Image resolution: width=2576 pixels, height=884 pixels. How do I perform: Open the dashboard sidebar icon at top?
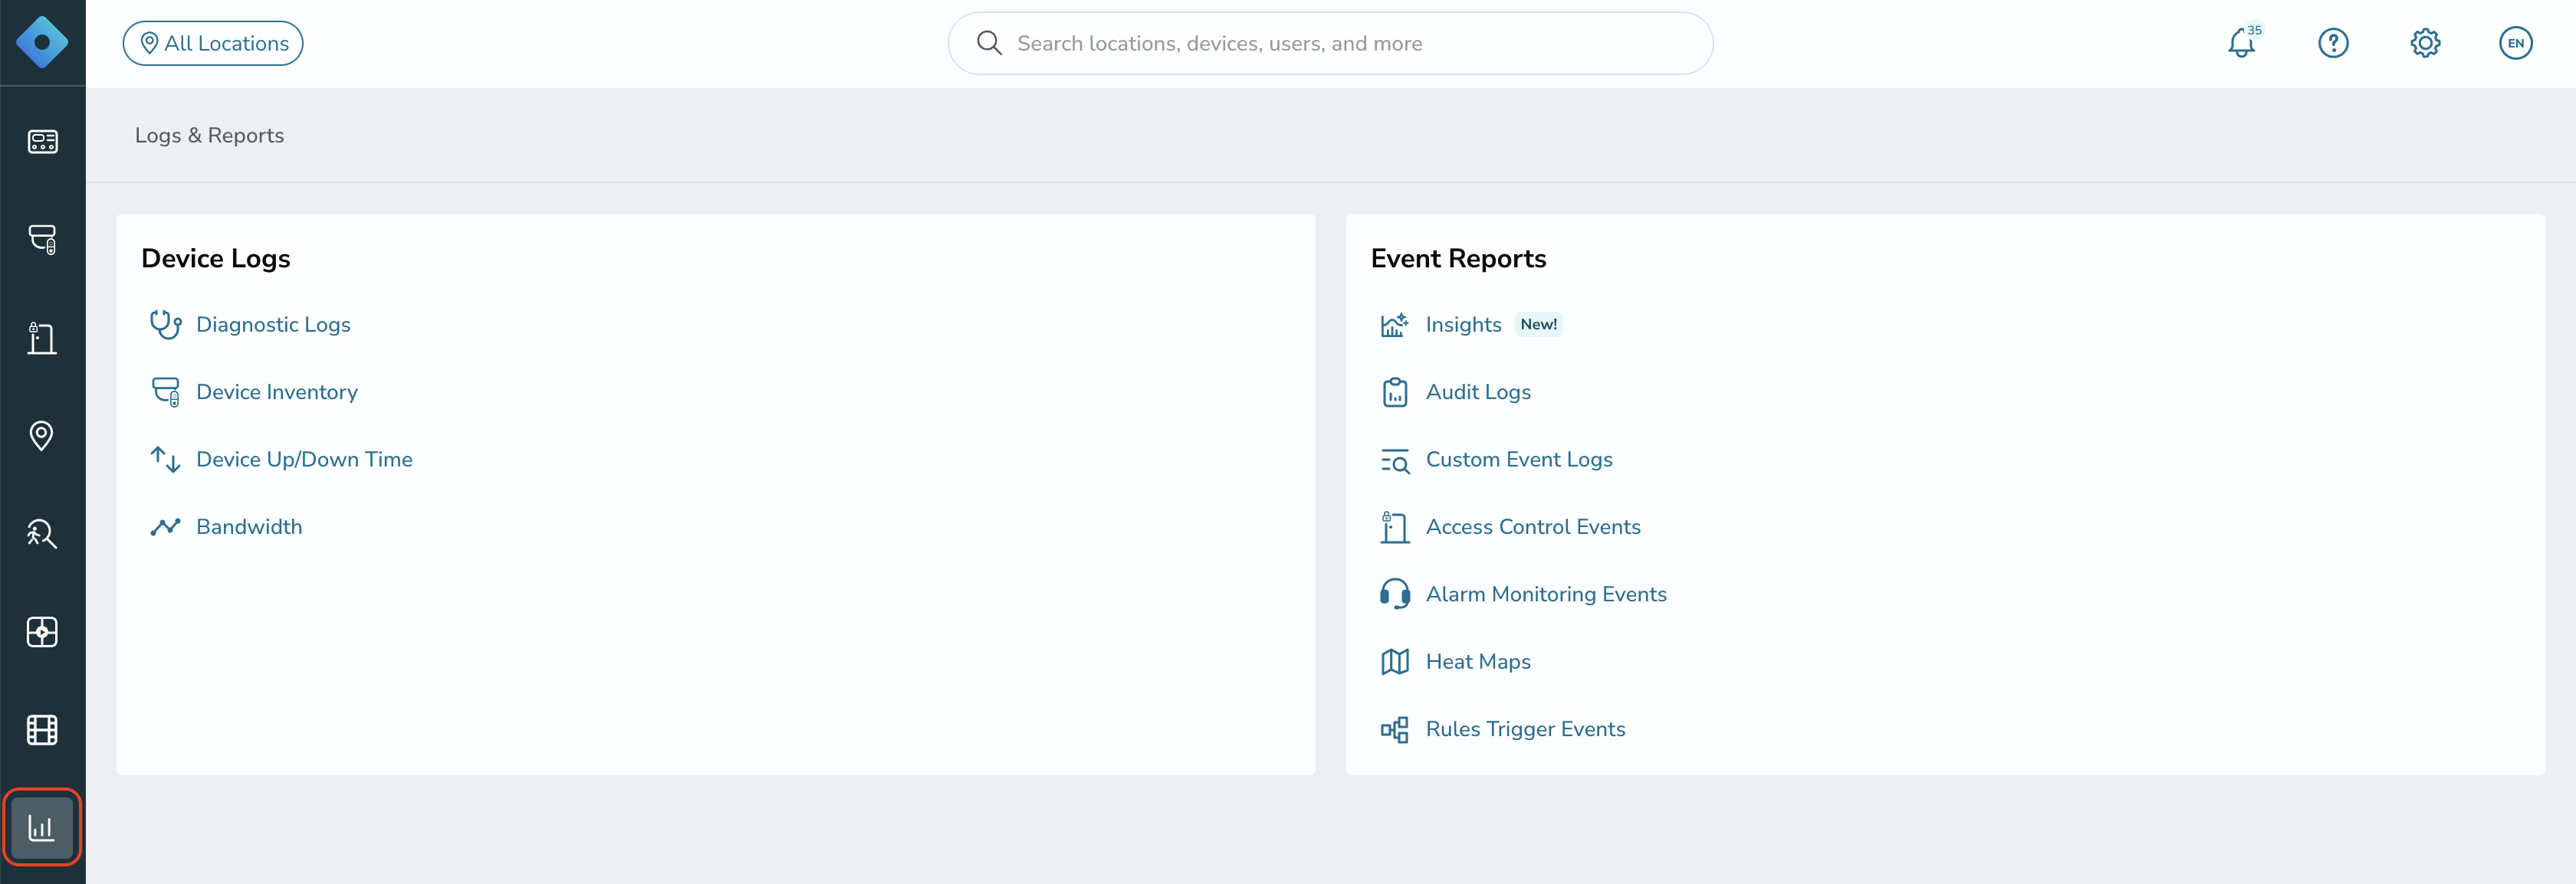click(42, 141)
